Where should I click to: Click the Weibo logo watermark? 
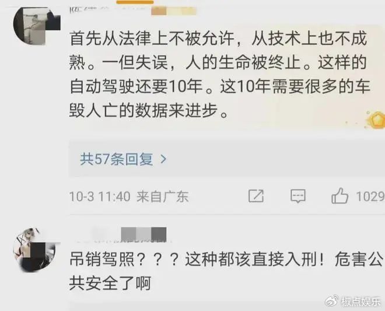click(332, 301)
